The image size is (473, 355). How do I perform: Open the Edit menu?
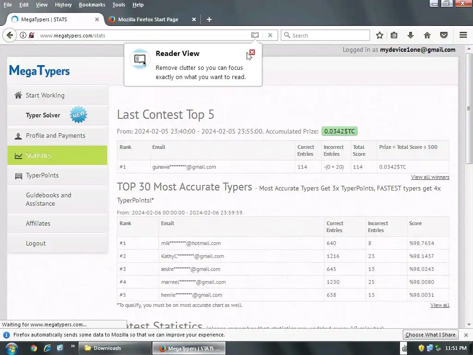[x=24, y=5]
